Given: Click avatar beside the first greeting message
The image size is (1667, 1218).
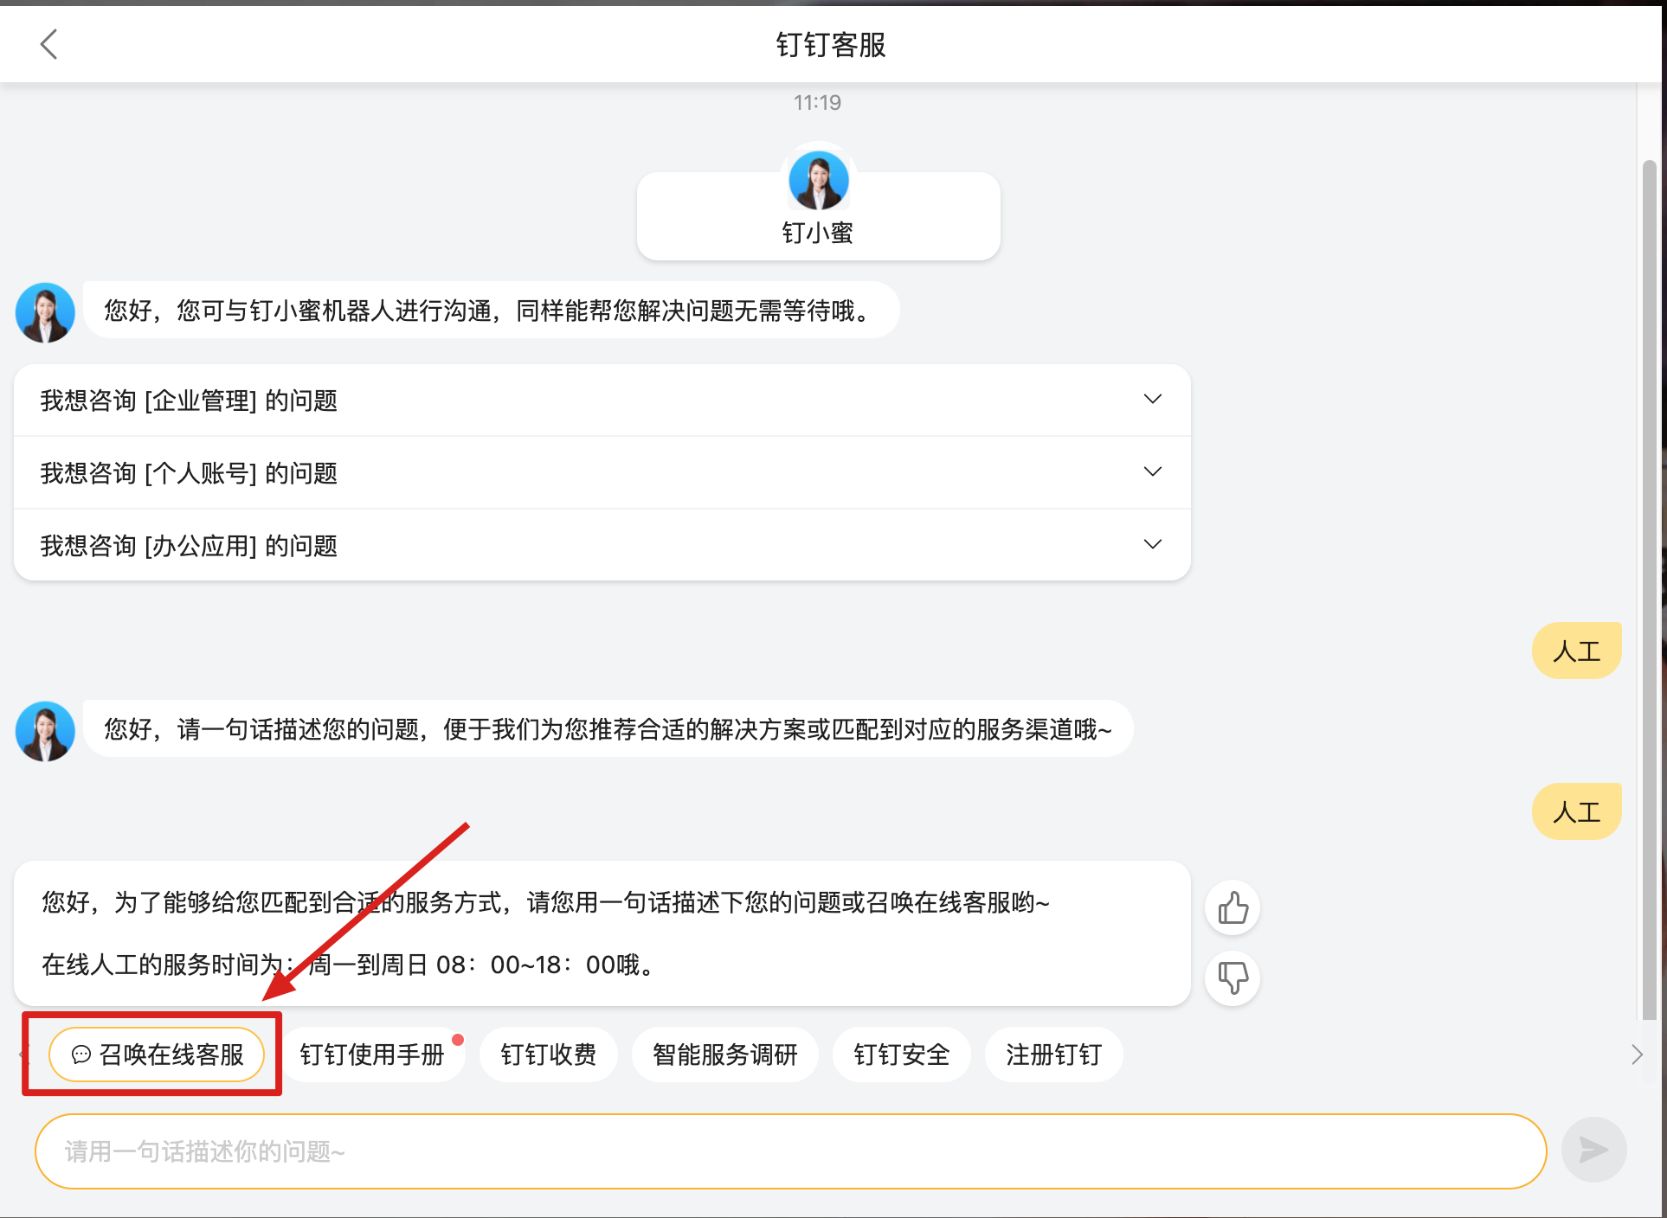Looking at the screenshot, I should [45, 312].
